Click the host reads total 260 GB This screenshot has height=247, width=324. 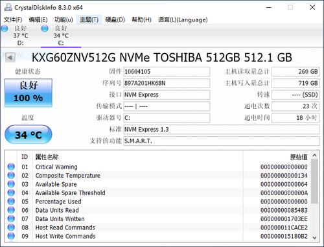point(295,72)
